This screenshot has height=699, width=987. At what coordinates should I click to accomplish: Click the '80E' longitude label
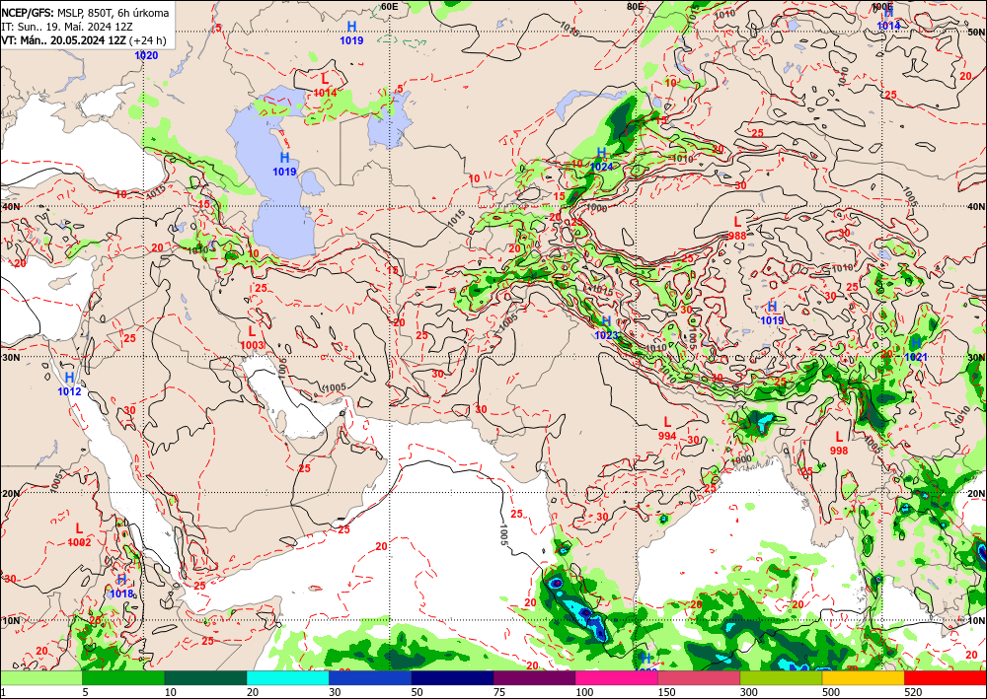point(635,6)
